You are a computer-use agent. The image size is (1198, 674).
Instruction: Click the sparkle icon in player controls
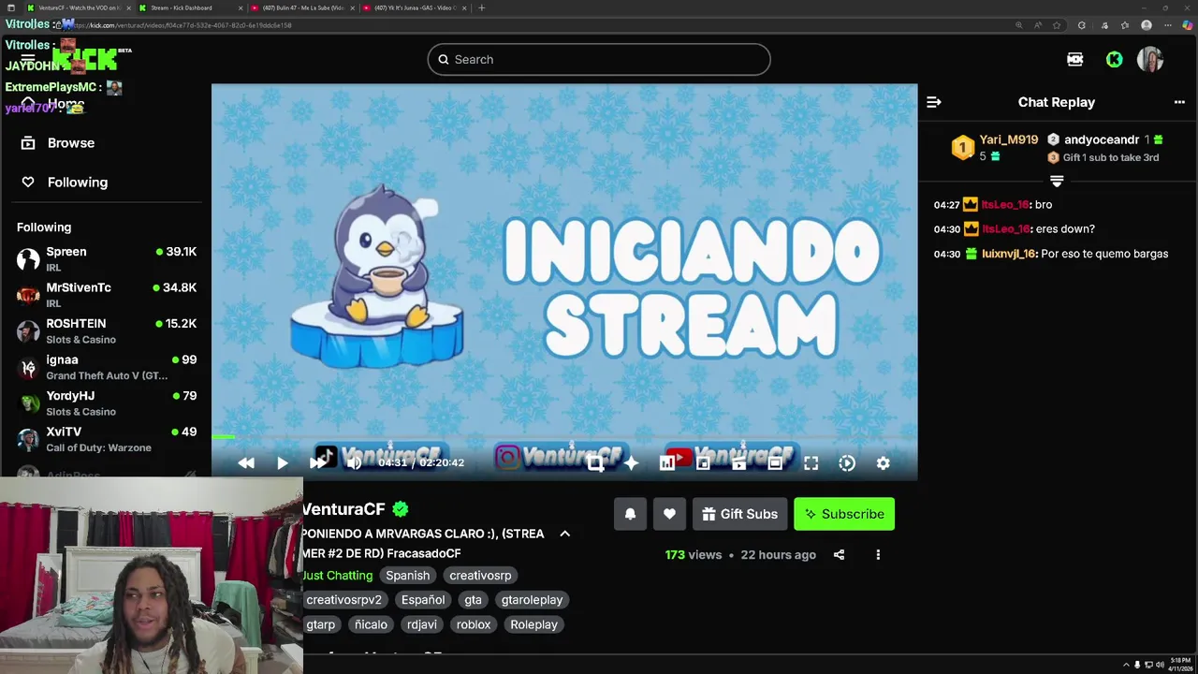[x=631, y=462]
